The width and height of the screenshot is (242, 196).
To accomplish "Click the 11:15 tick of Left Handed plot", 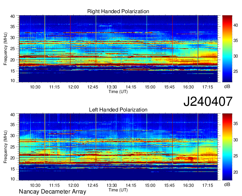I will pos(54,185).
